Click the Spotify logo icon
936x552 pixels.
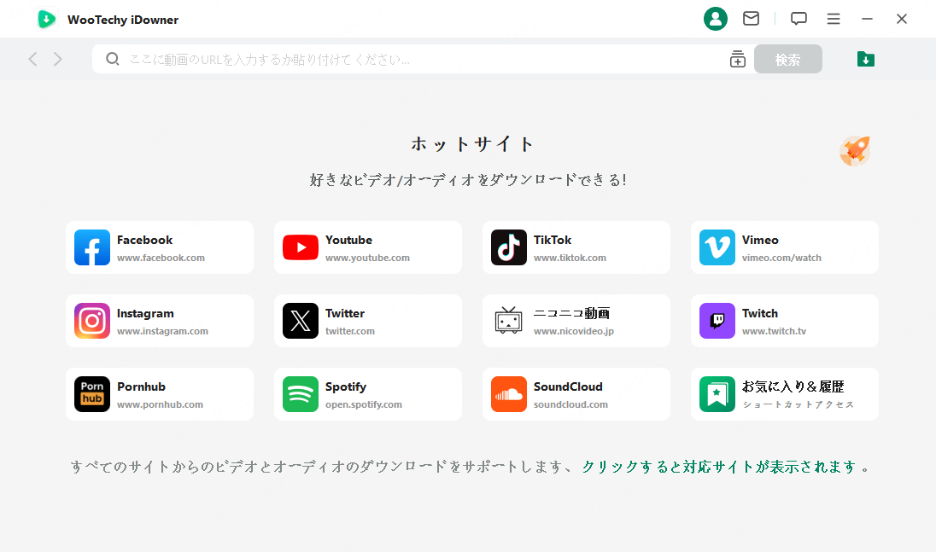(301, 394)
